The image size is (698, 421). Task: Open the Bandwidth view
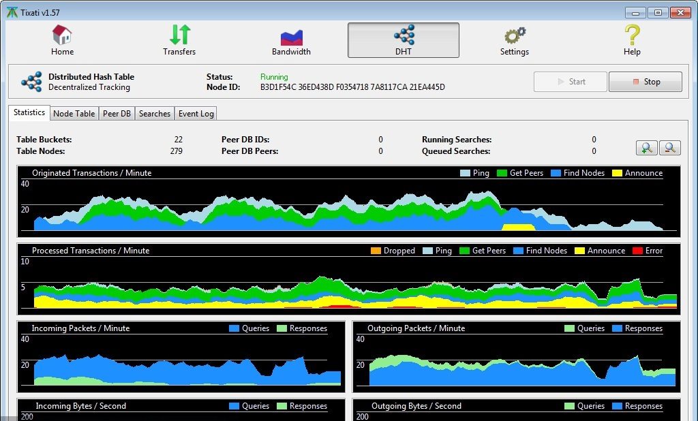pyautogui.click(x=291, y=40)
